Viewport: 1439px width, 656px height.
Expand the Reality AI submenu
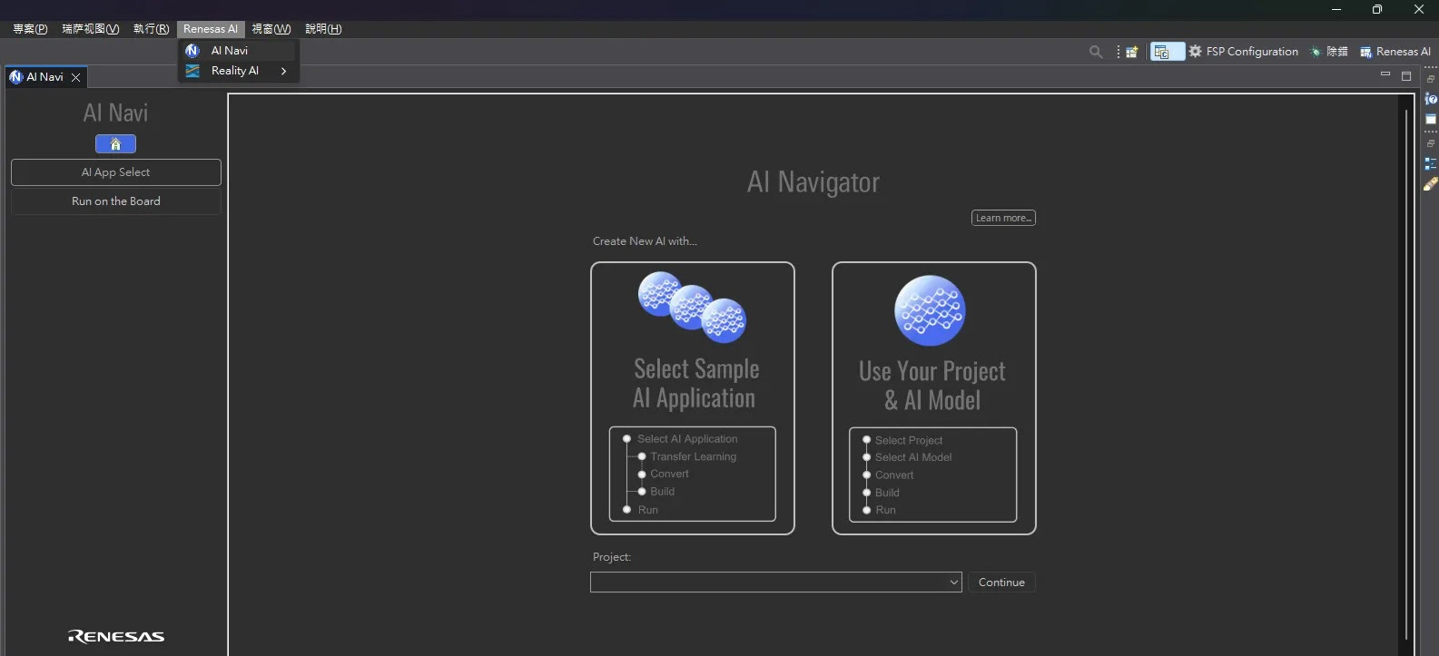(236, 71)
